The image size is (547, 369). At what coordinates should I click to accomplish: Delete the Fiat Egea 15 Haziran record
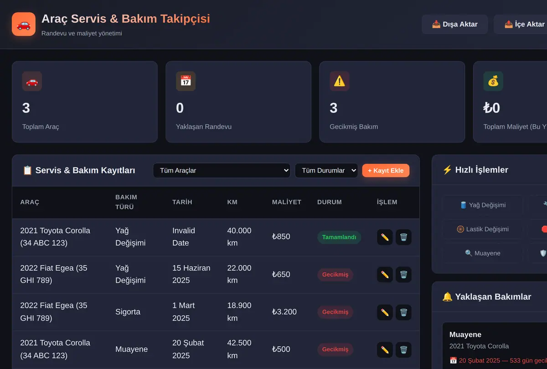(403, 274)
